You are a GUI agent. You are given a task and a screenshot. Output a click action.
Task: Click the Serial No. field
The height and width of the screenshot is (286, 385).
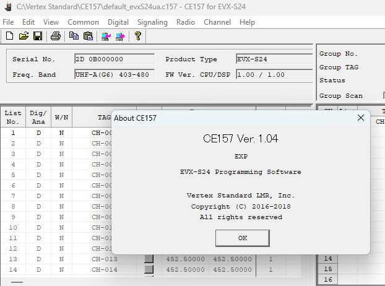click(115, 59)
